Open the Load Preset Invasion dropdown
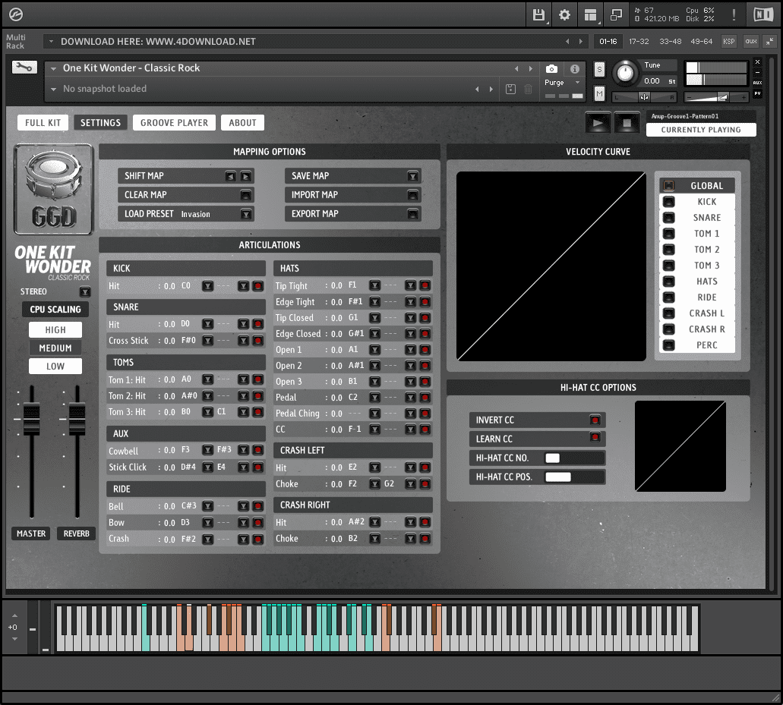Viewport: 783px width, 705px height. coord(246,214)
